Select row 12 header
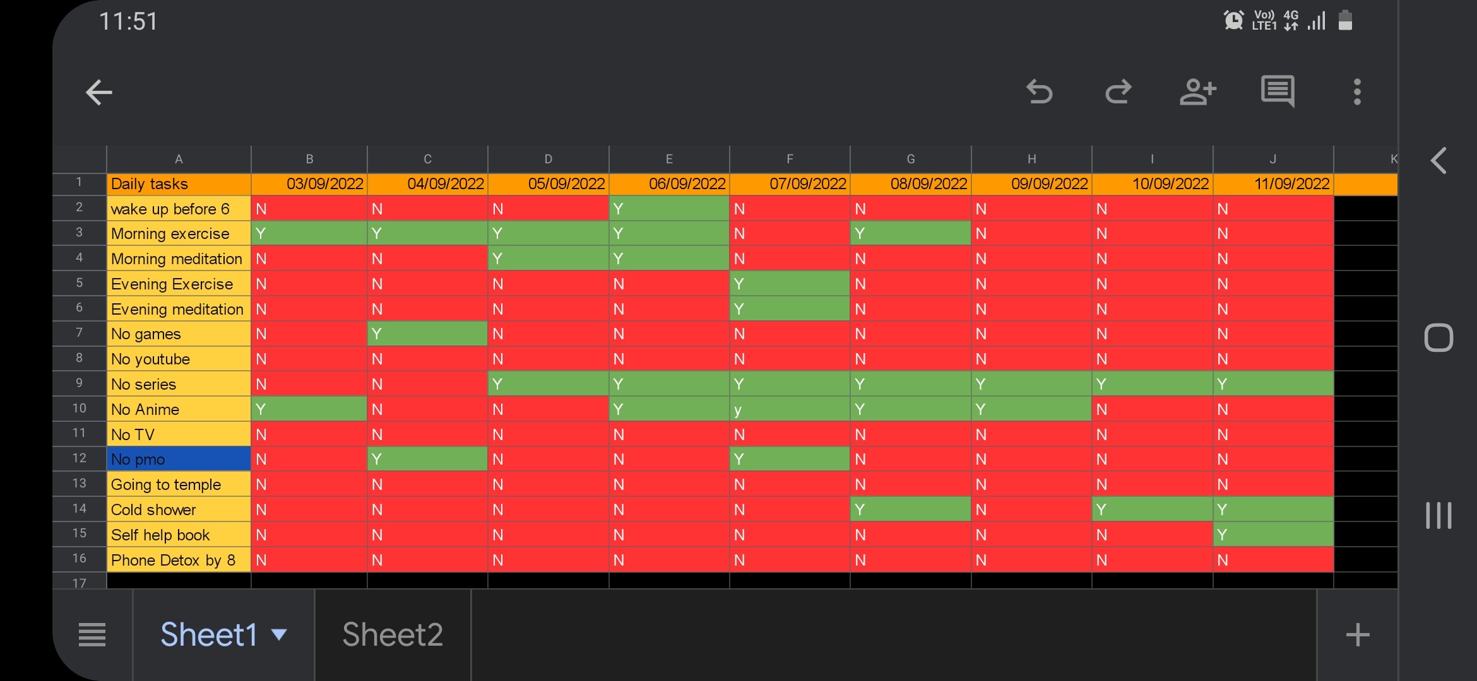The height and width of the screenshot is (681, 1477). click(79, 458)
